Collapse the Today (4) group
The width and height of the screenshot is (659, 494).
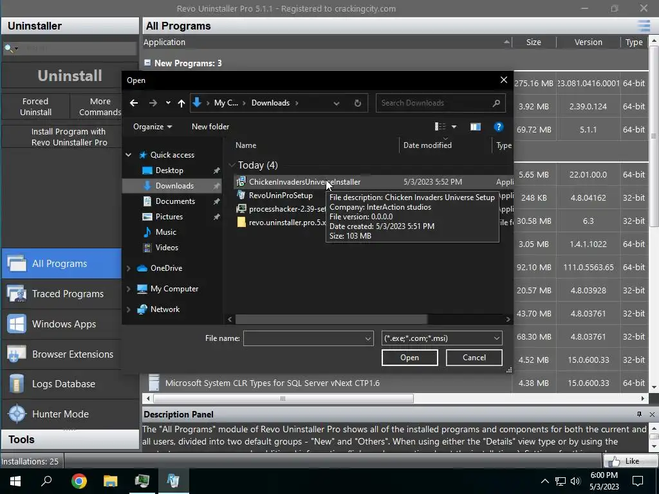(232, 165)
